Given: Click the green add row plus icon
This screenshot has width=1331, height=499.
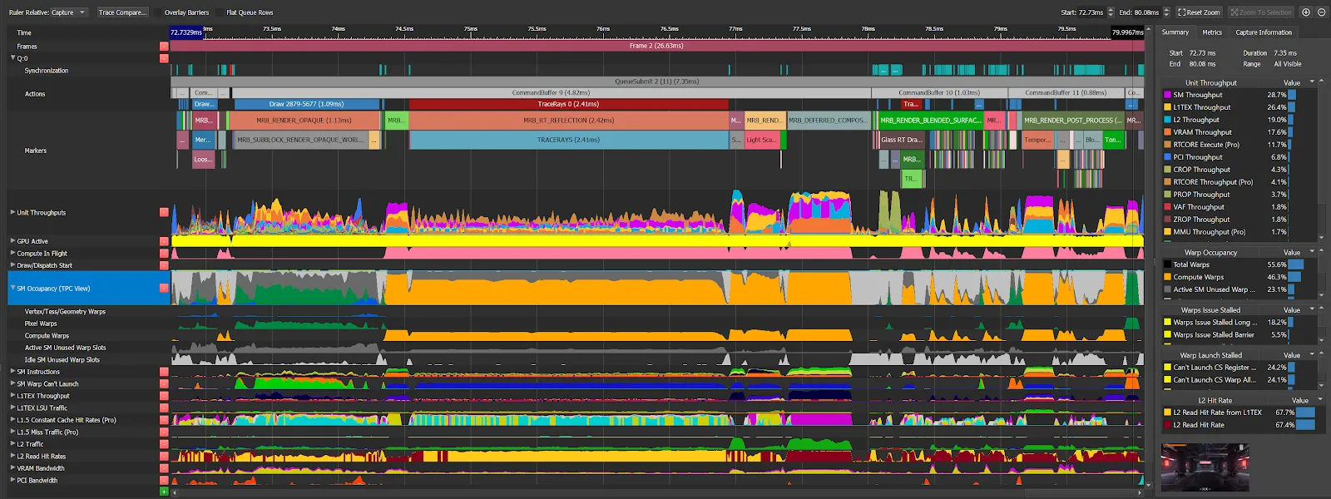Looking at the screenshot, I should tap(164, 492).
